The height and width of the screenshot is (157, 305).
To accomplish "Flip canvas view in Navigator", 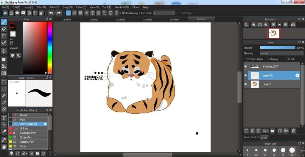I will (x=293, y=25).
